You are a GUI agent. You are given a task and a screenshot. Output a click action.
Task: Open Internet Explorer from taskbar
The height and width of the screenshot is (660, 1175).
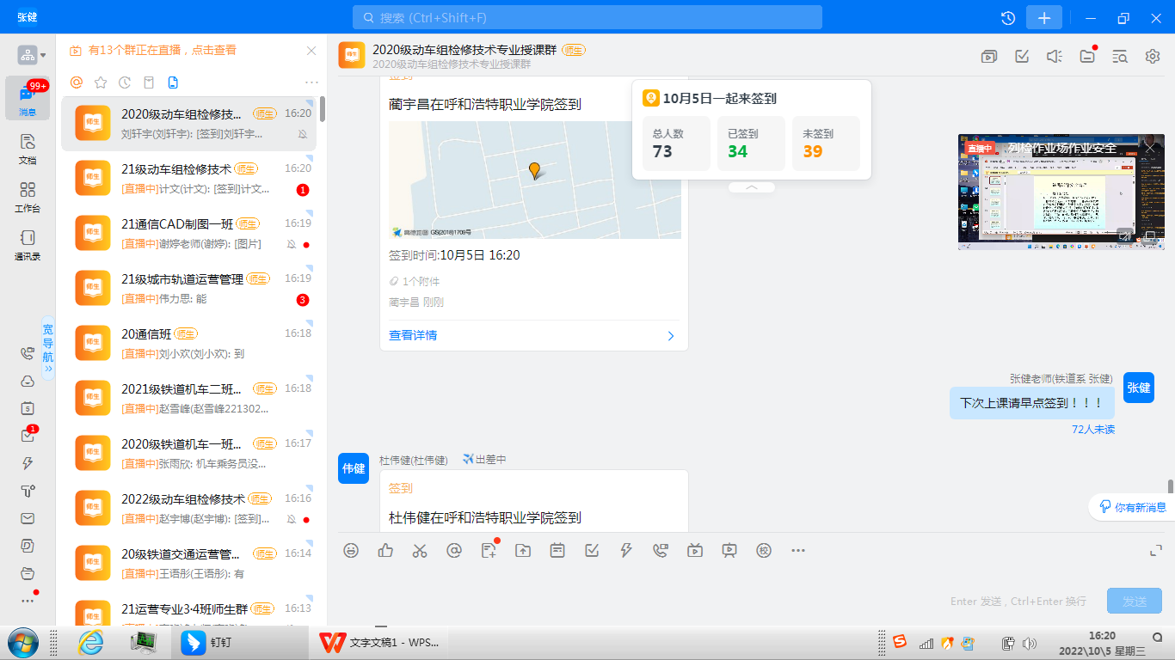(90, 642)
